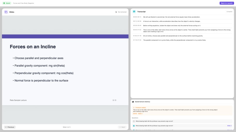Click the Forces and Free-Body Diagrams lecture title
This screenshot has width=236, height=132.
(23, 3)
